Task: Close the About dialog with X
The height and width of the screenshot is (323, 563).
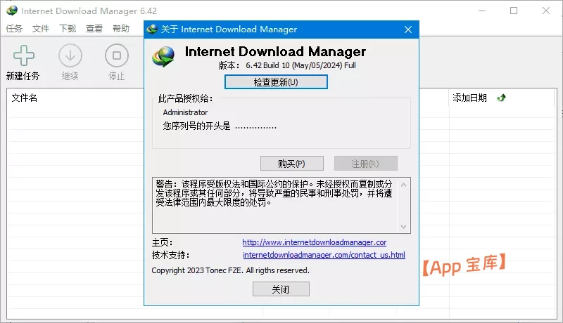Action: [x=408, y=29]
